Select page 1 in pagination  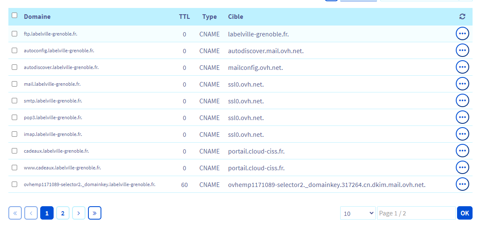point(47,213)
